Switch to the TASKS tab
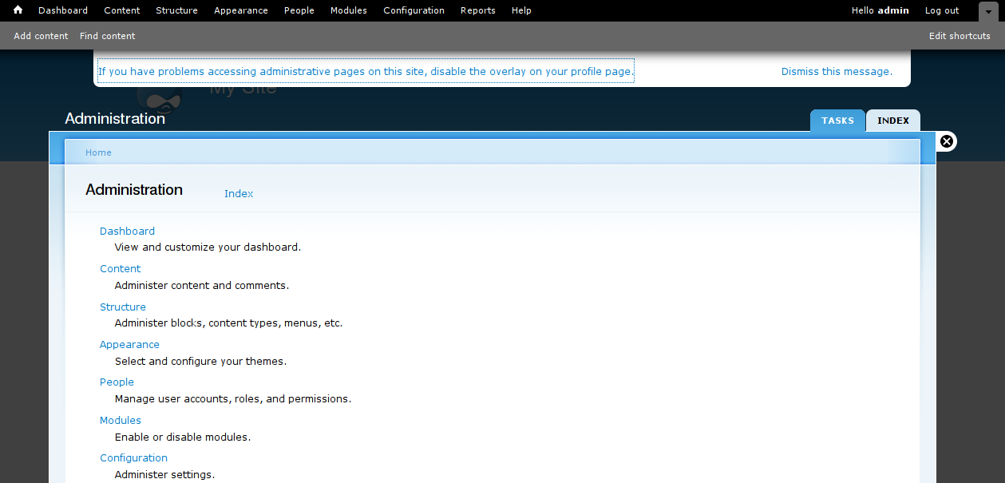Image resolution: width=1005 pixels, height=483 pixels. (x=838, y=121)
